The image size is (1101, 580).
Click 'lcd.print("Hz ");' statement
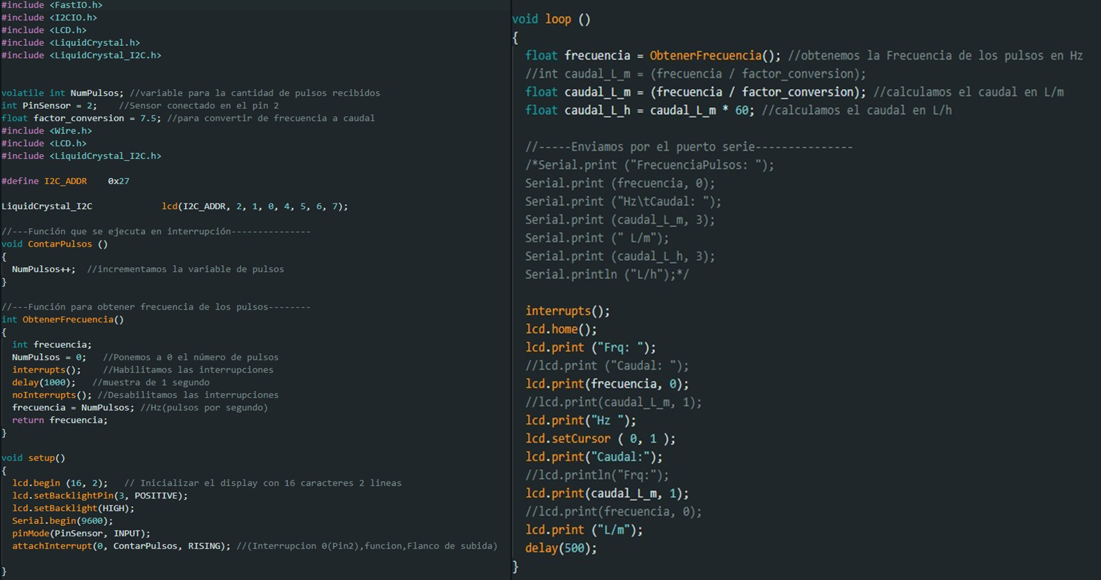pos(581,420)
